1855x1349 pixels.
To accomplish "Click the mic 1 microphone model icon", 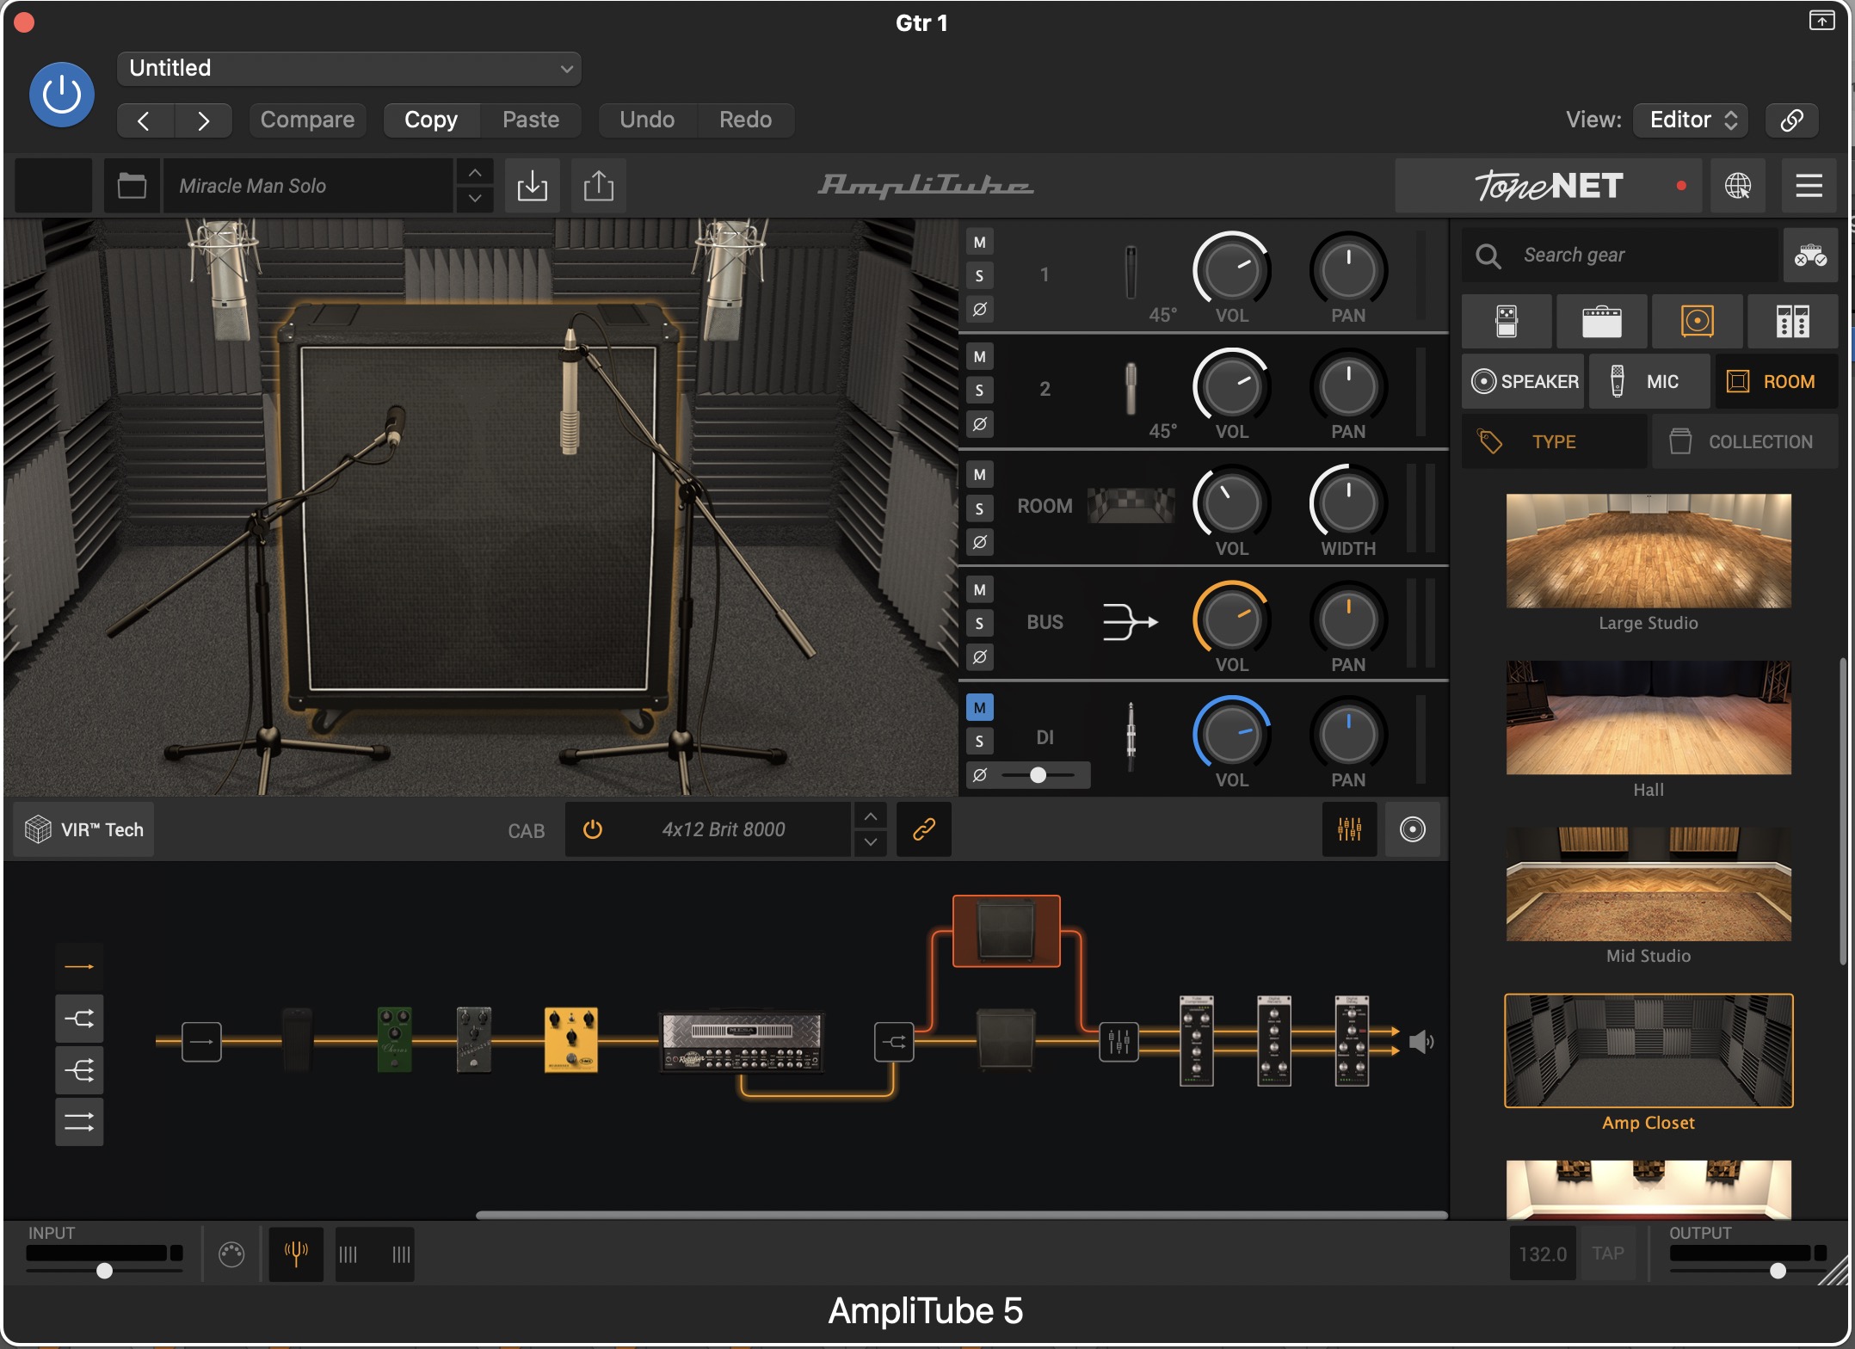I will click(x=1131, y=273).
